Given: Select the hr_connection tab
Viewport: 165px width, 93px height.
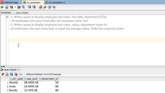Looking at the screenshot, I should click(x=33, y=2).
